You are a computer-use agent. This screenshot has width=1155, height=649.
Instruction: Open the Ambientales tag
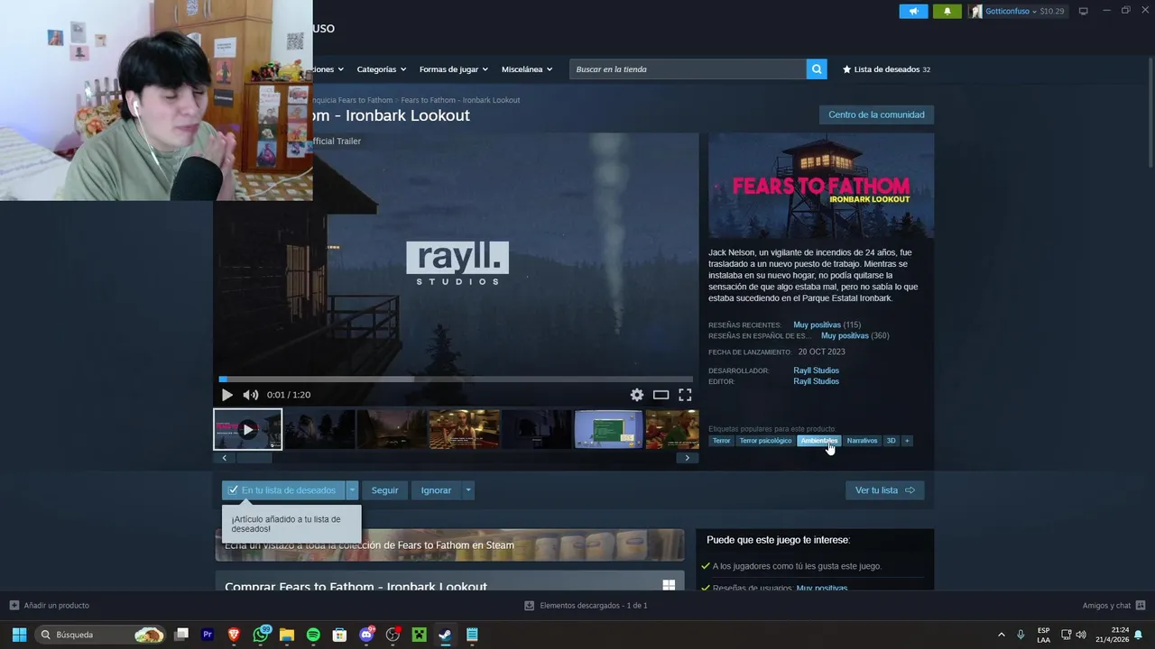819,441
